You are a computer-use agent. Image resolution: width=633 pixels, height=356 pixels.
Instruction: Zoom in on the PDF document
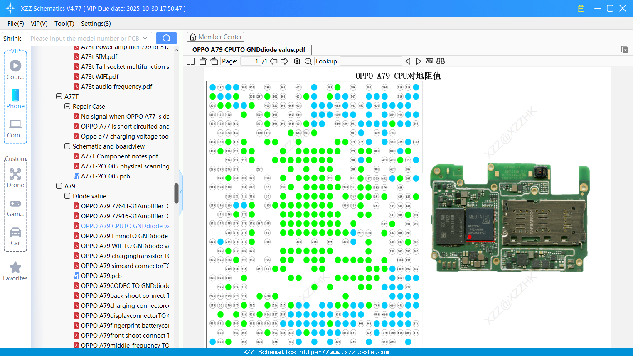coord(297,61)
